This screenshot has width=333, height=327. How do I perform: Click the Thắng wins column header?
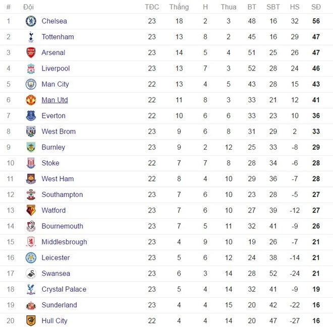(x=179, y=7)
